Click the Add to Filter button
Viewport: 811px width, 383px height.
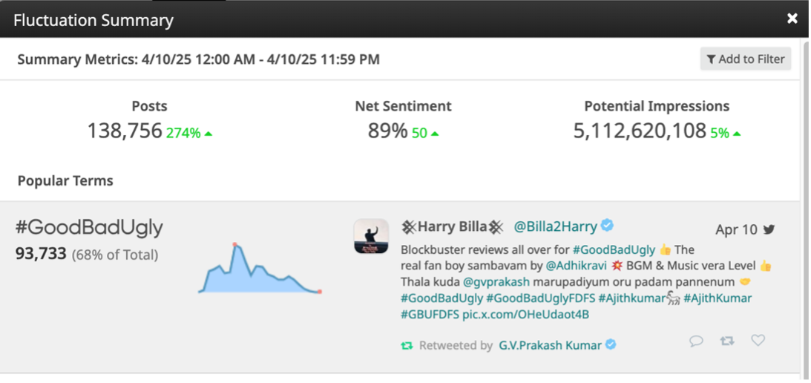[x=746, y=59]
